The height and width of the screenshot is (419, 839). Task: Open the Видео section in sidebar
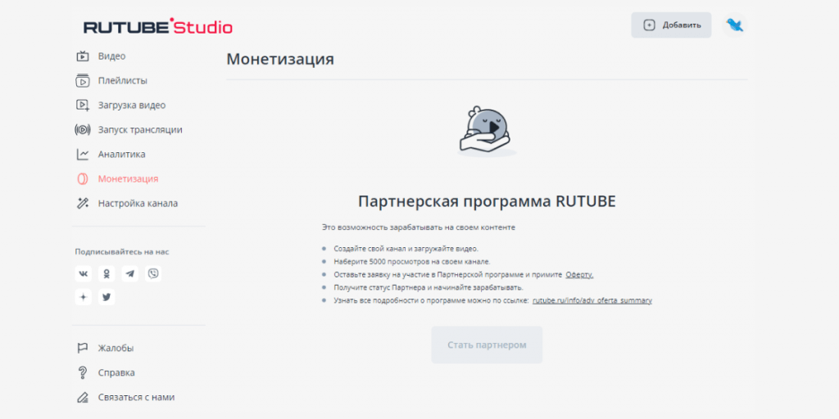[111, 56]
